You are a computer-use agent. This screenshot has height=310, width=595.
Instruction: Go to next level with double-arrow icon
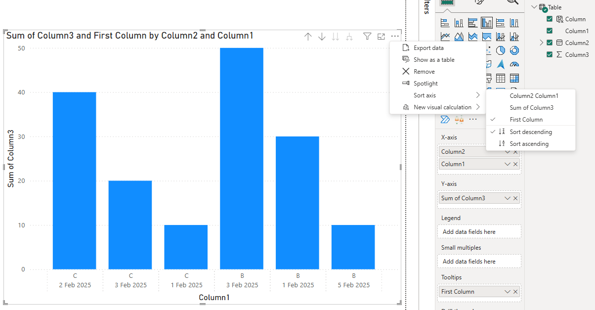[336, 37]
